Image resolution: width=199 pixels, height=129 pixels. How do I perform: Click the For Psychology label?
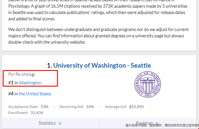pos(22,74)
